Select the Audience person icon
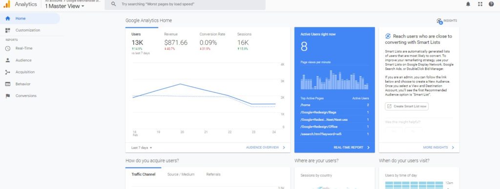 coord(8,60)
